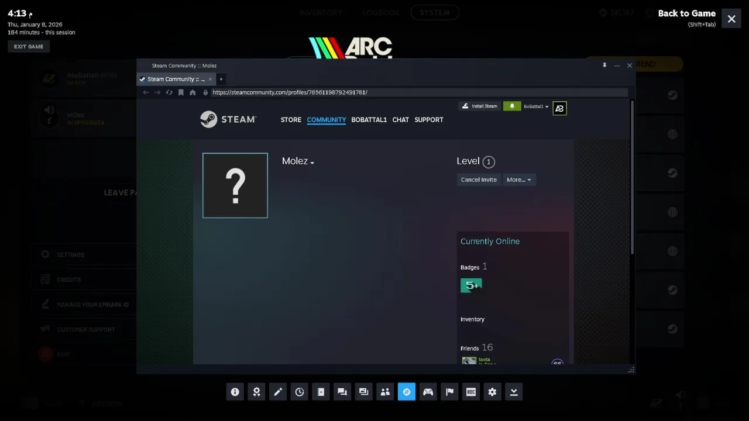This screenshot has width=749, height=421.
Task: Open the Game Overview info icon
Action: point(235,392)
